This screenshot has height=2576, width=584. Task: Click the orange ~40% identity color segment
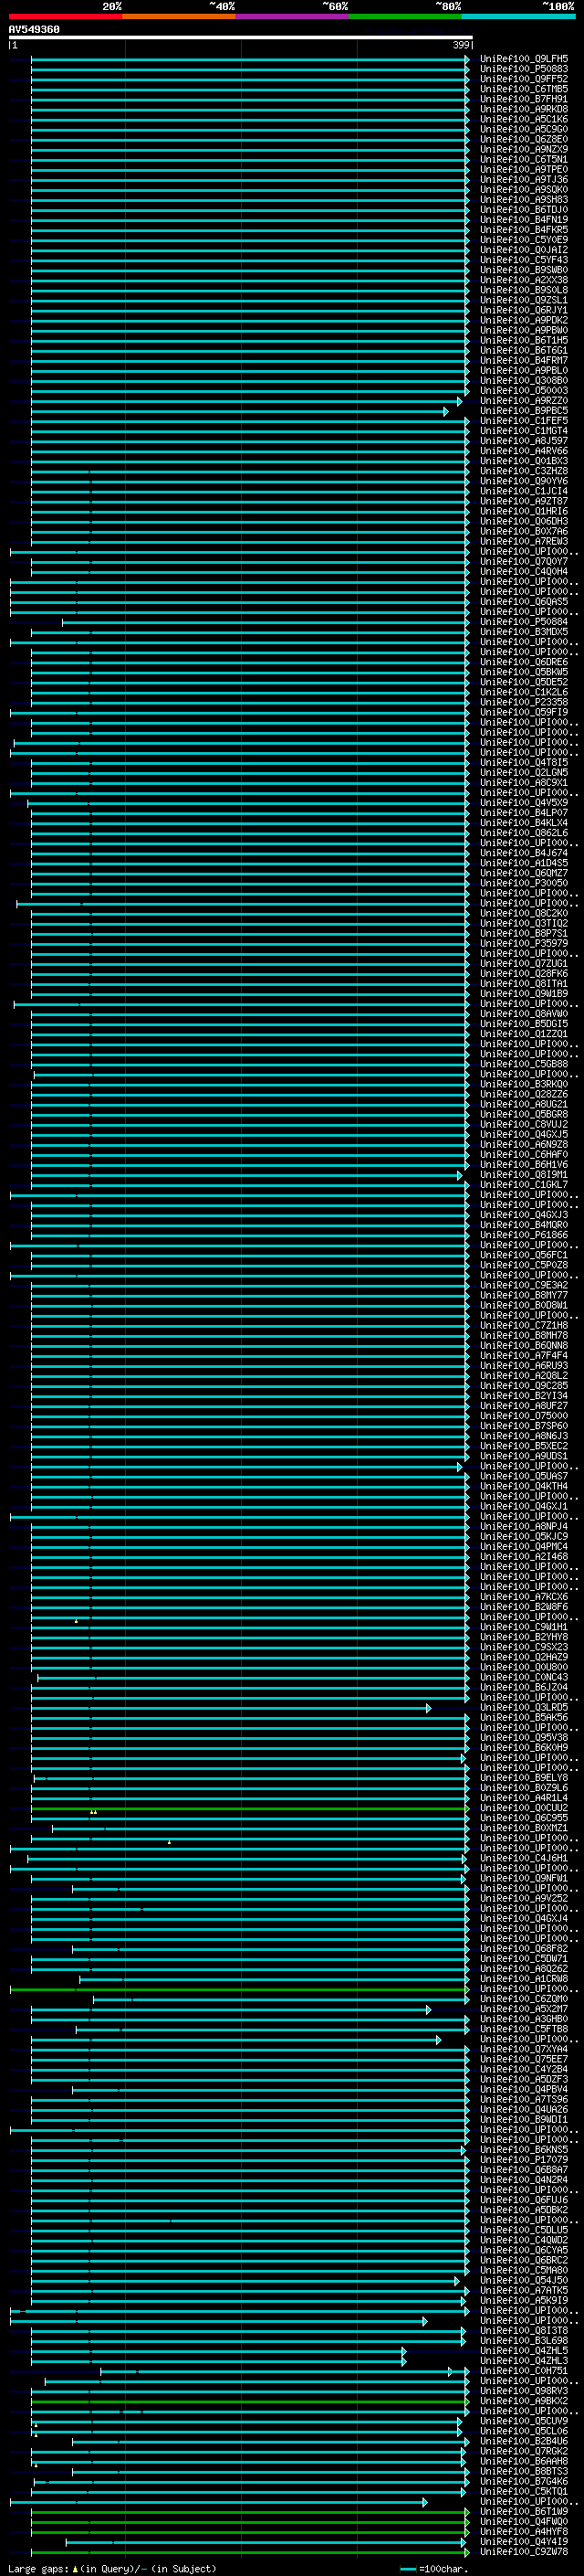click(x=179, y=16)
